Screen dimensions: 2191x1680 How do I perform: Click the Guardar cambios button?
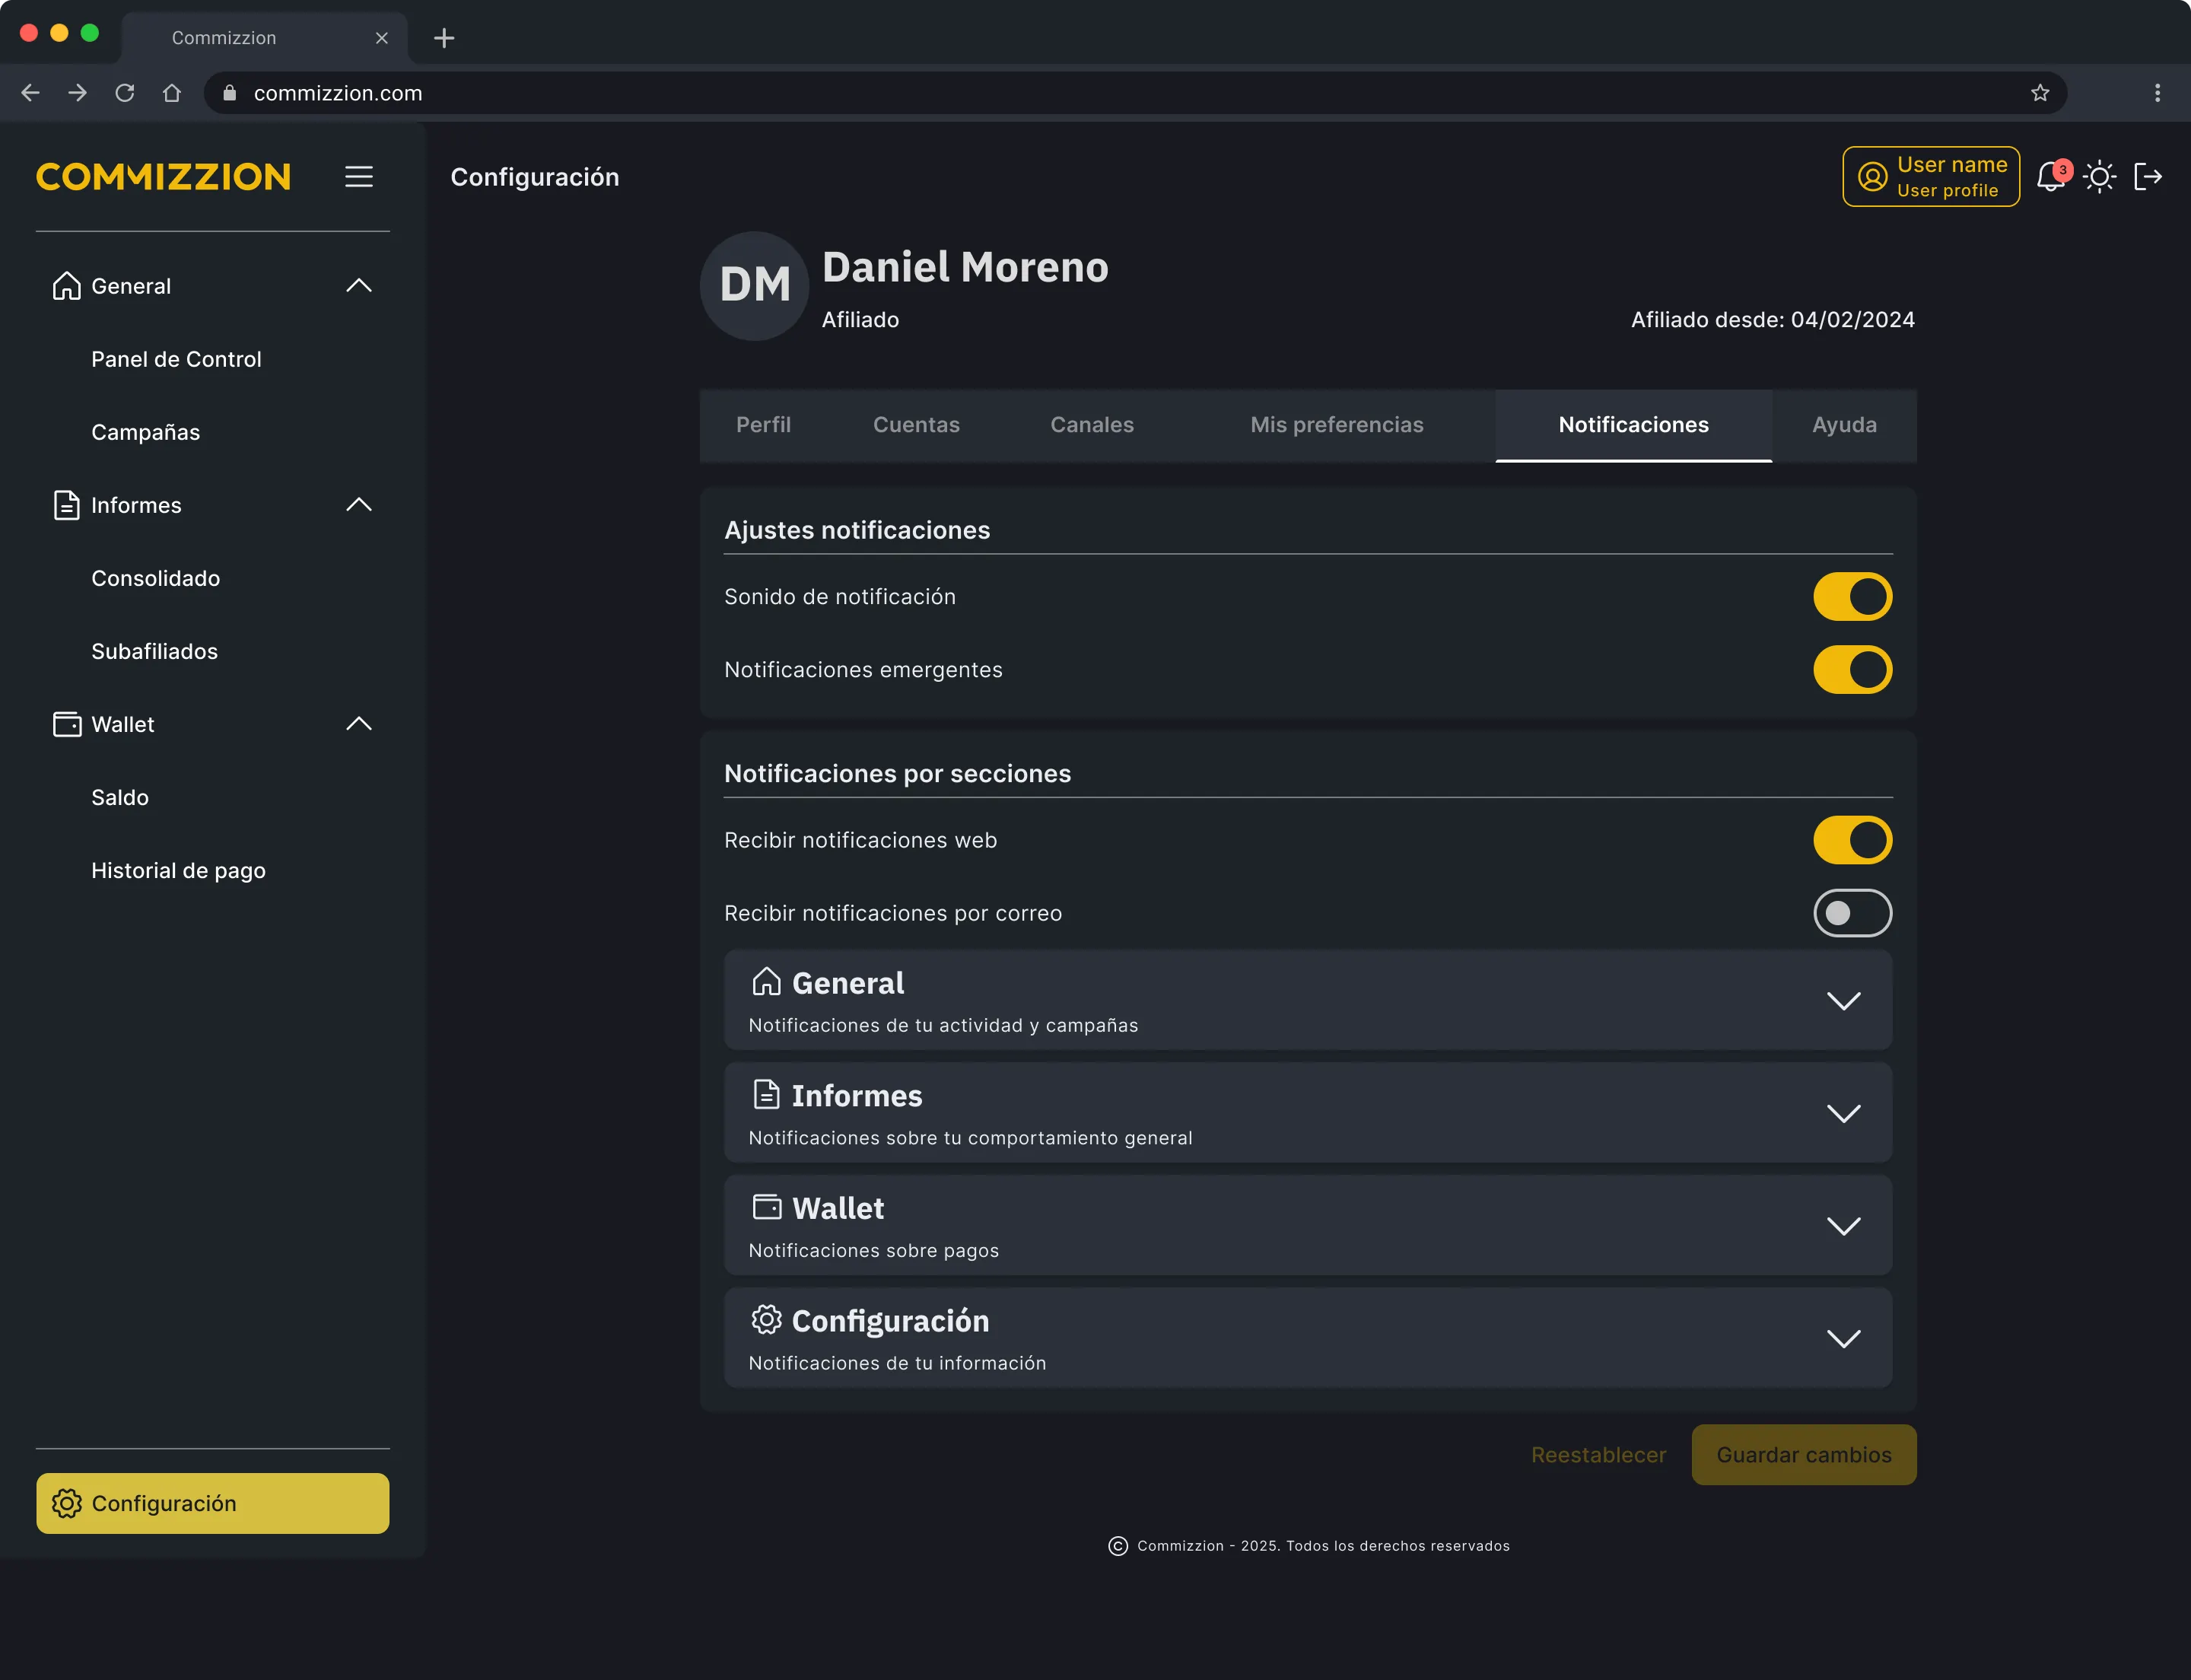pyautogui.click(x=1803, y=1455)
